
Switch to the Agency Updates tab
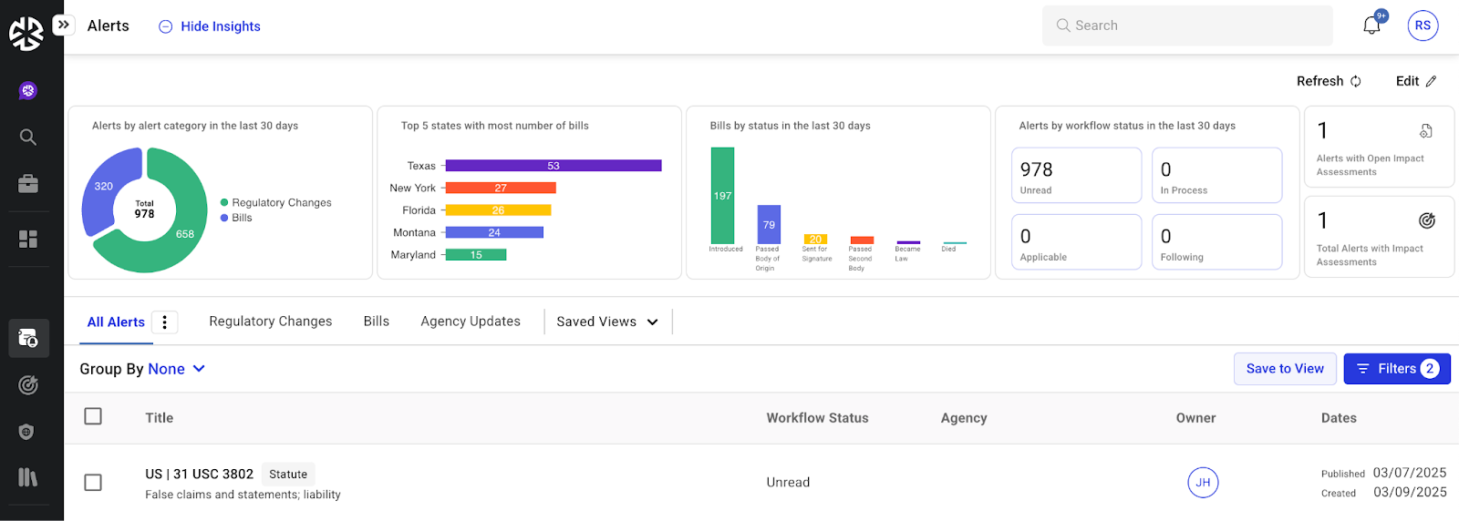click(x=471, y=322)
